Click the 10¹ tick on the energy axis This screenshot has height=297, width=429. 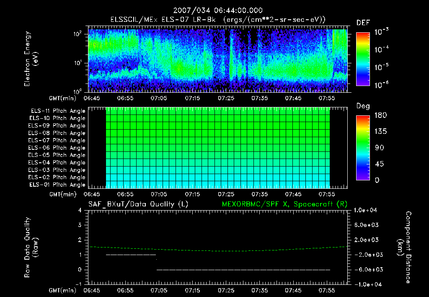pyautogui.click(x=78, y=63)
